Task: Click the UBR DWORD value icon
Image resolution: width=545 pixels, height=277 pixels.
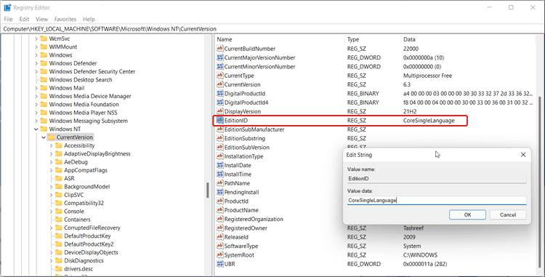Action: click(219, 264)
